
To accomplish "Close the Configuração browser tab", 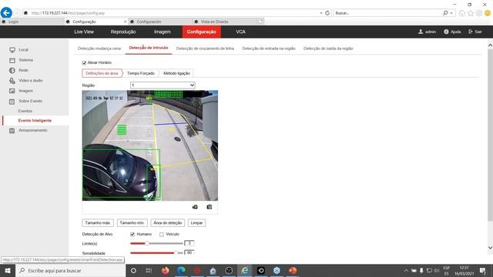I will click(x=125, y=22).
